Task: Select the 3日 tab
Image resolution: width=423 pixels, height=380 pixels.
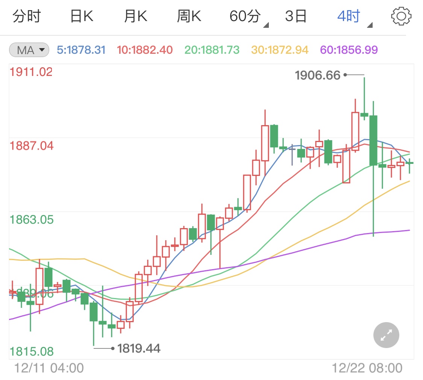Action: 296,16
